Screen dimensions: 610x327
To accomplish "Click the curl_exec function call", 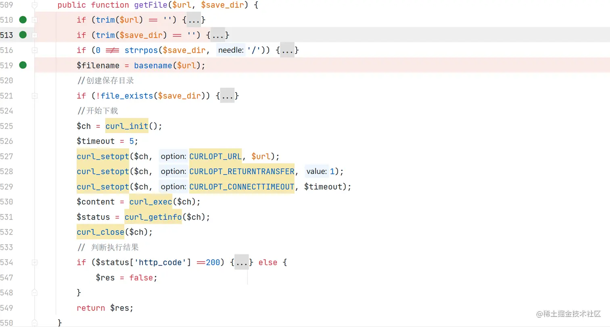I will [151, 202].
